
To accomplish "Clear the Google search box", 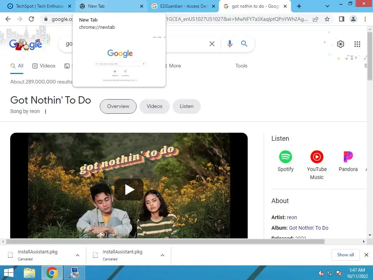I will click(x=212, y=44).
